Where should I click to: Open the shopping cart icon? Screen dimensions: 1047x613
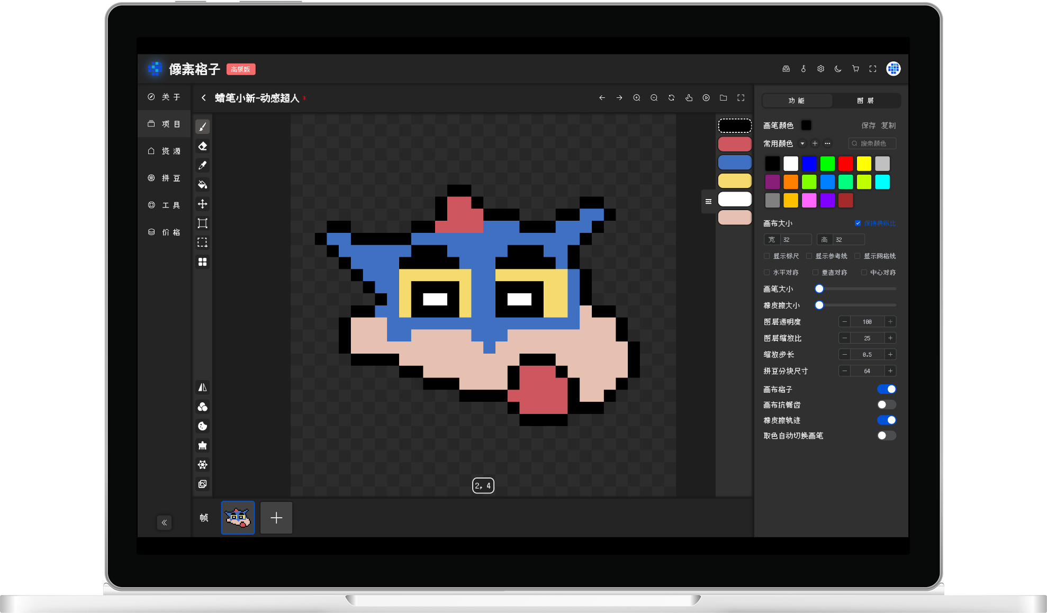pyautogui.click(x=855, y=69)
